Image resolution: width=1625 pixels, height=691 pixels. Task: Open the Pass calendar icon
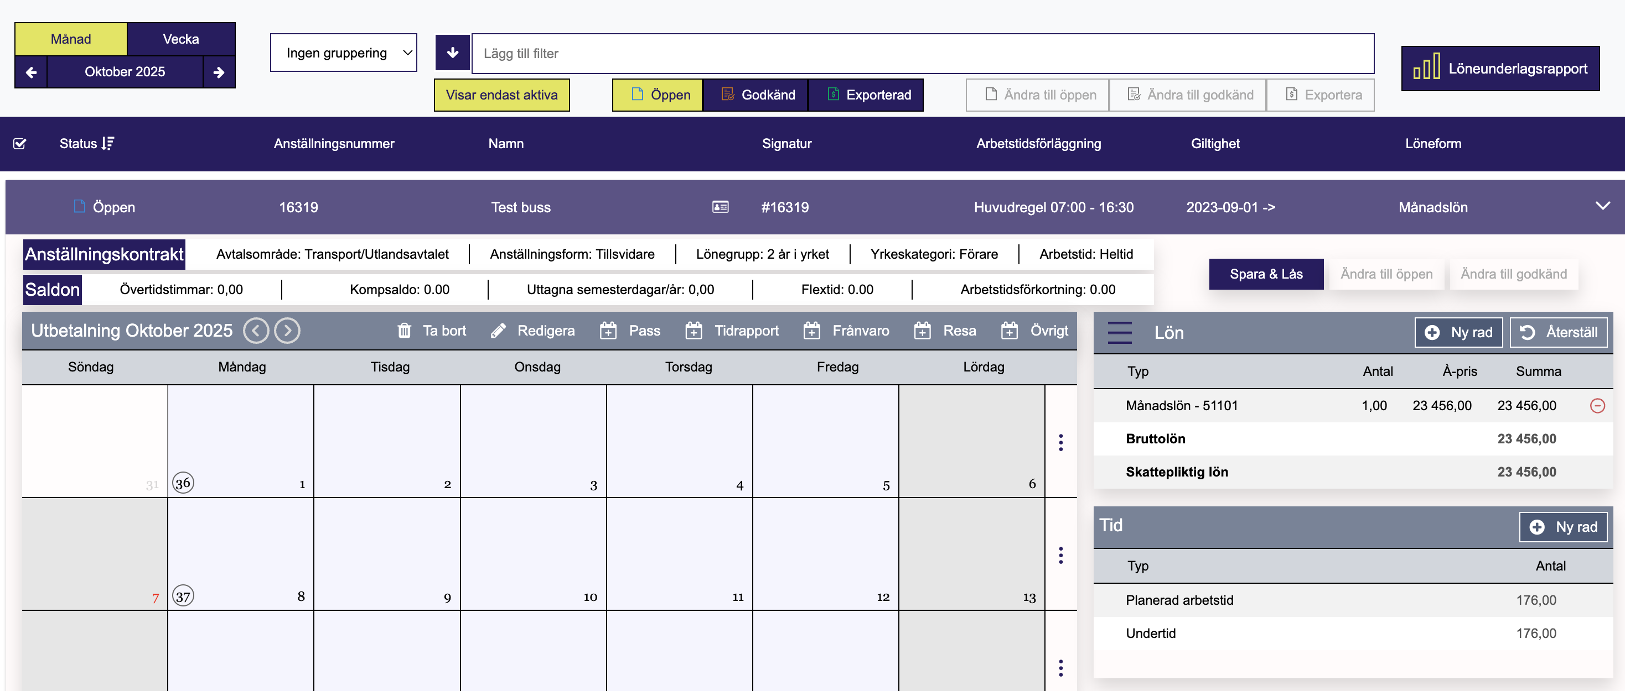[x=608, y=330]
